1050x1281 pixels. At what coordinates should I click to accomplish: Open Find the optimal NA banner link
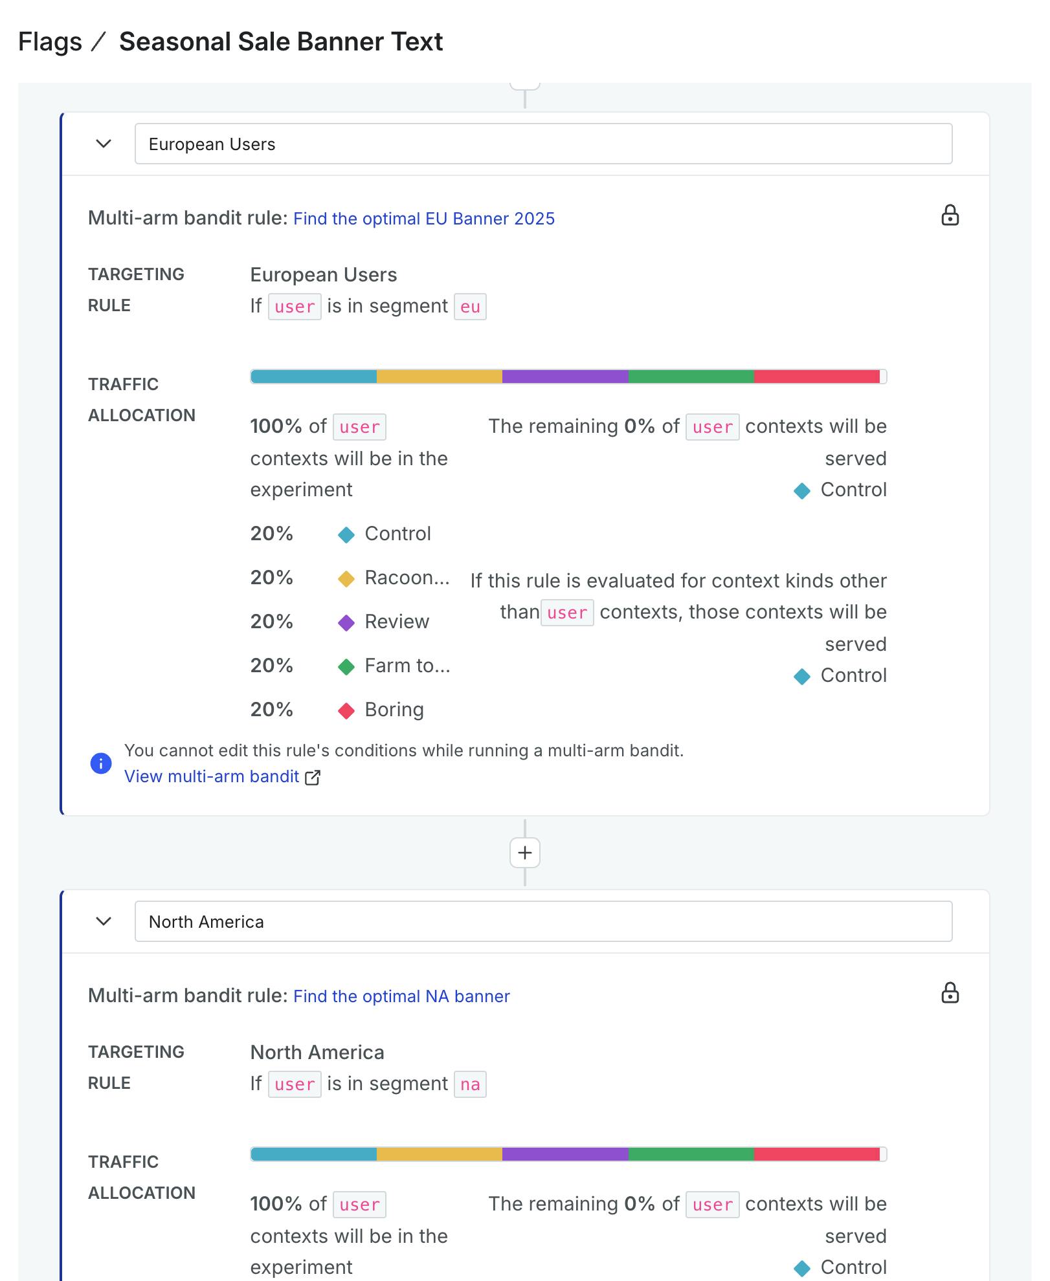401,996
